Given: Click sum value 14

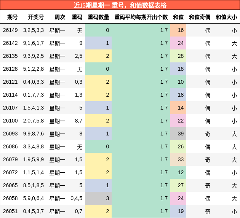Looking at the screenshot, I should tap(181, 108).
